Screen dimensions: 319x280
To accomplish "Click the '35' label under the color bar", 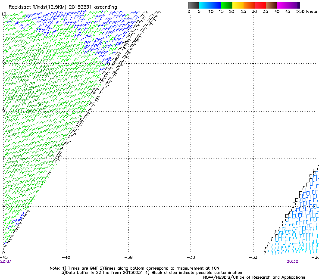I will (x=266, y=12).
